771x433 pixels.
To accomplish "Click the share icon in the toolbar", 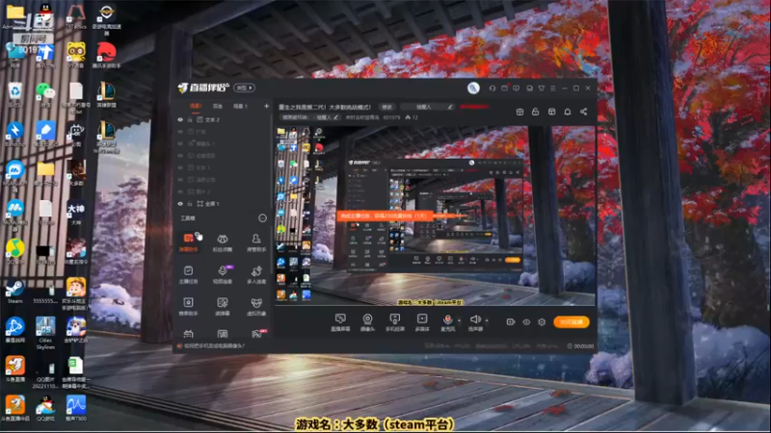I will tap(584, 112).
